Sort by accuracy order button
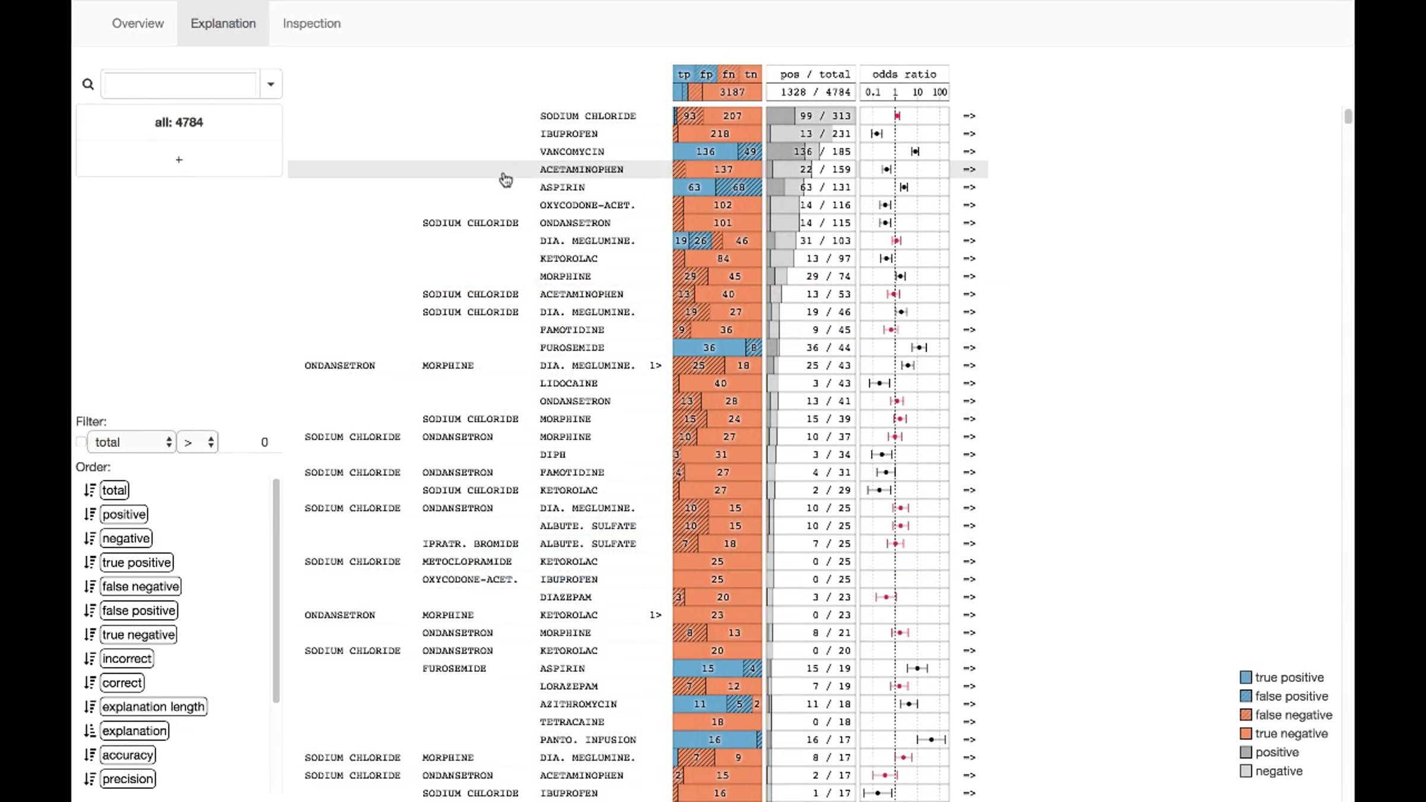 [x=128, y=755]
